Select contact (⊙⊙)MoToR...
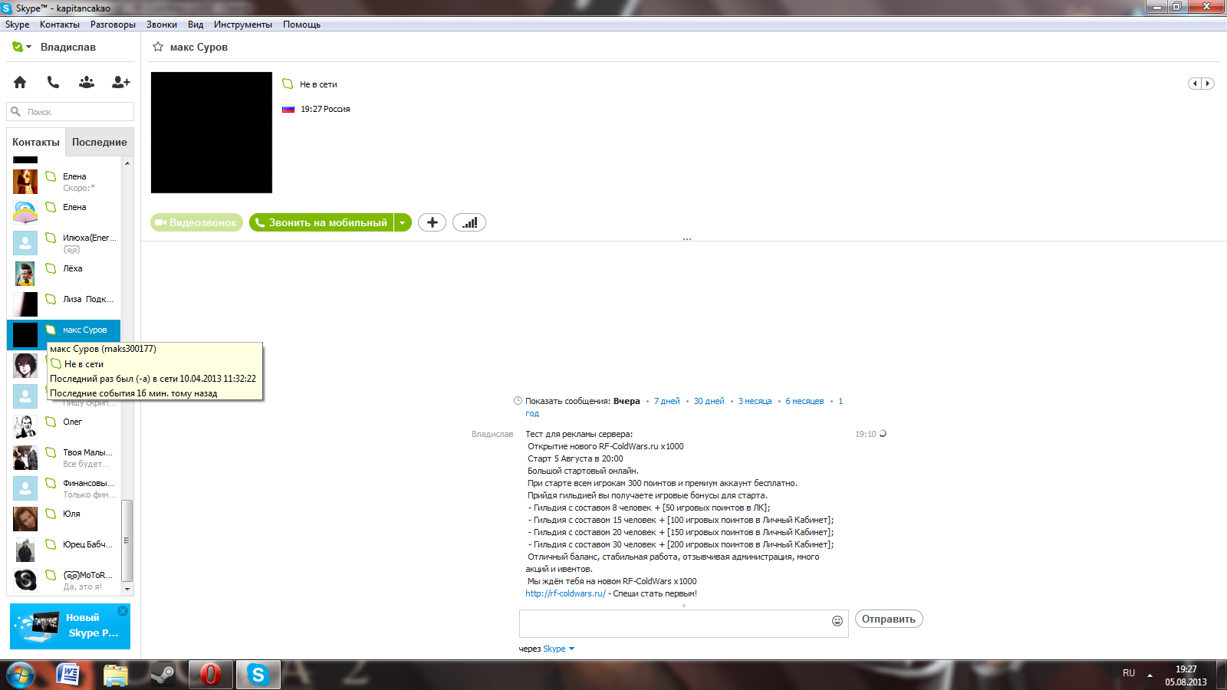This screenshot has height=690, width=1227. click(x=64, y=580)
